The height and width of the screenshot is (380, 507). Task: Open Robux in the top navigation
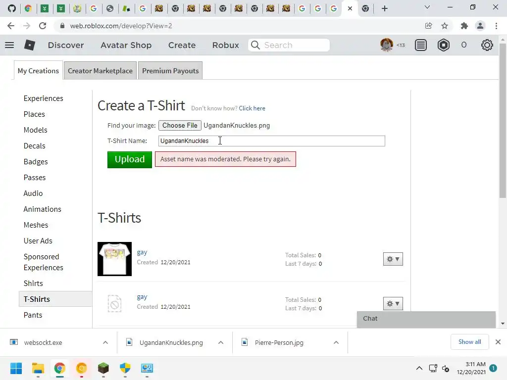pyautogui.click(x=226, y=45)
